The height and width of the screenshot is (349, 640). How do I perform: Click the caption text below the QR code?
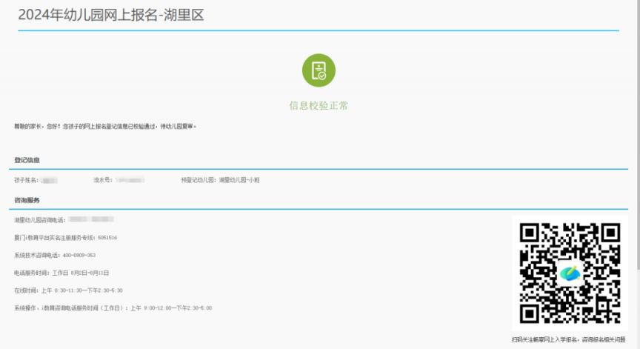click(569, 339)
